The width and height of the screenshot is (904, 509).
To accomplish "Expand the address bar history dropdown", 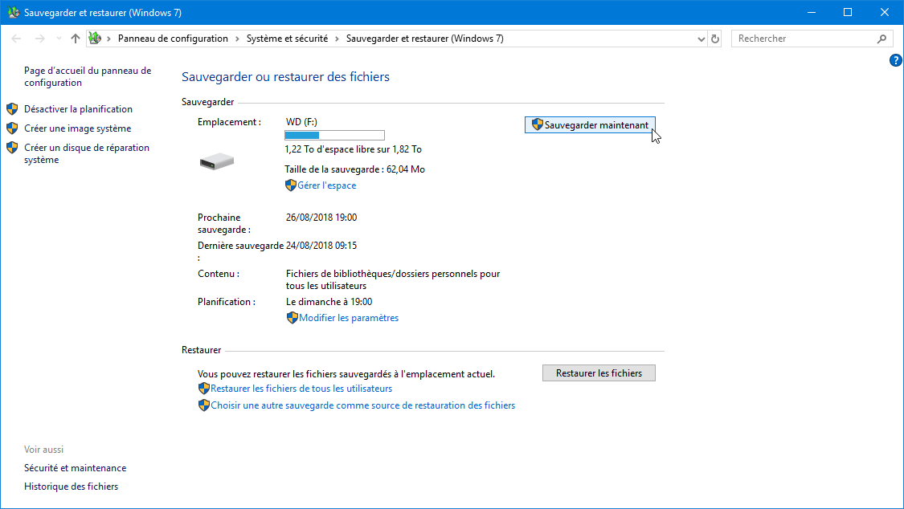I will [701, 39].
